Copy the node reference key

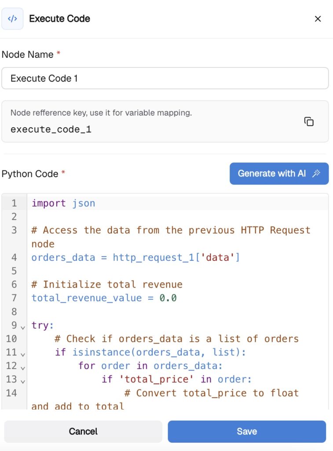(309, 122)
